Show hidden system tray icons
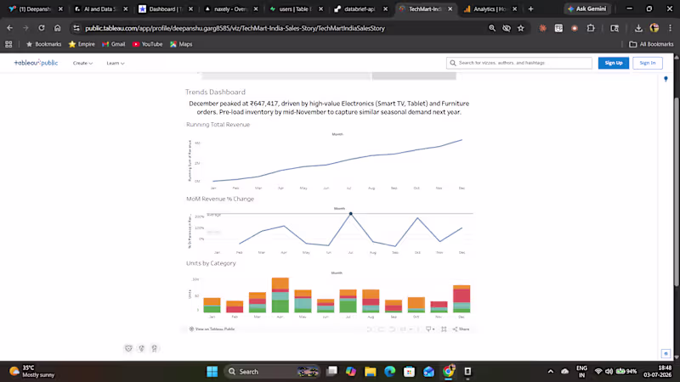Screen dimensions: 680x382 550,371
